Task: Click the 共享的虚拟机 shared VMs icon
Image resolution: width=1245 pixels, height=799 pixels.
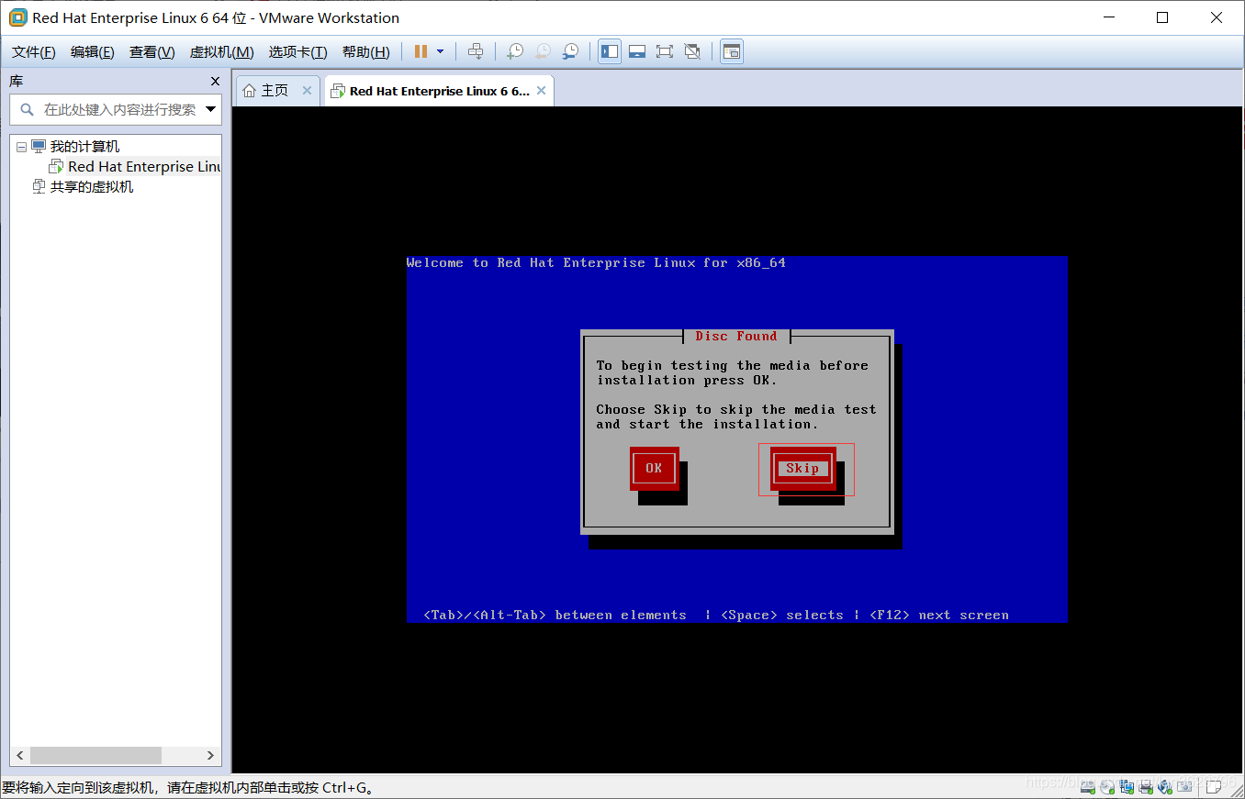Action: point(39,187)
